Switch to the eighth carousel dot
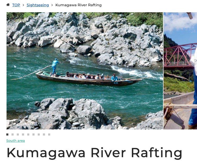This screenshot has width=197, height=164. click(x=44, y=134)
